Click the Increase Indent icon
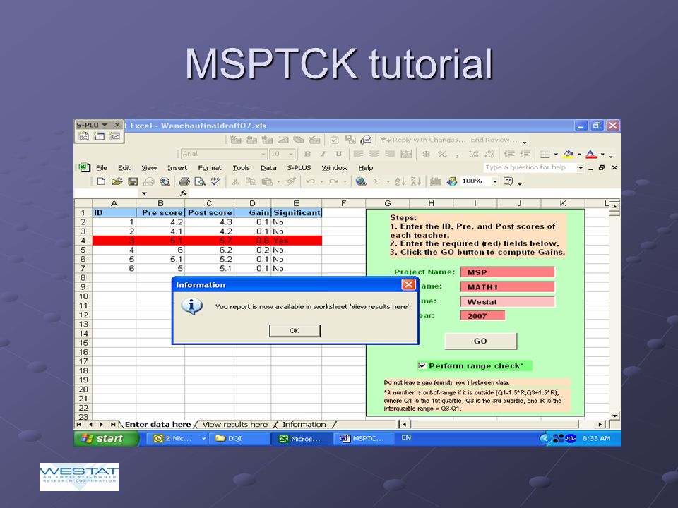The height and width of the screenshot is (508, 678). pyautogui.click(x=525, y=154)
